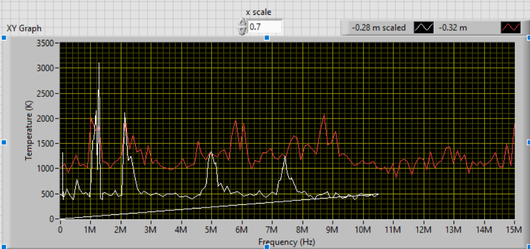The height and width of the screenshot is (249, 530).
Task: Click the white plot icon for -0.28 m scaled
Action: 424,27
